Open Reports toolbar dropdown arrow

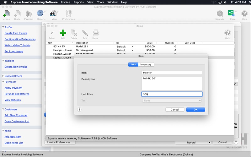click(45, 12)
